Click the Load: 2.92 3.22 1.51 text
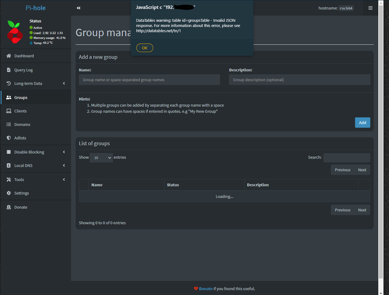The height and width of the screenshot is (295, 389). coord(48,33)
